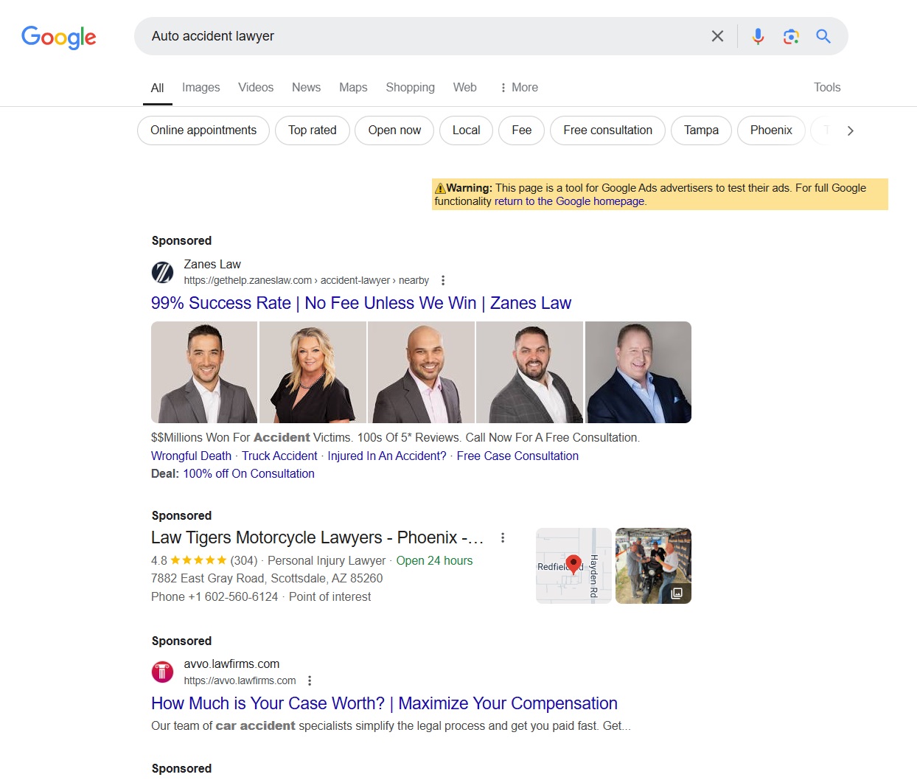
Task: Switch to the News tab
Action: coord(306,88)
